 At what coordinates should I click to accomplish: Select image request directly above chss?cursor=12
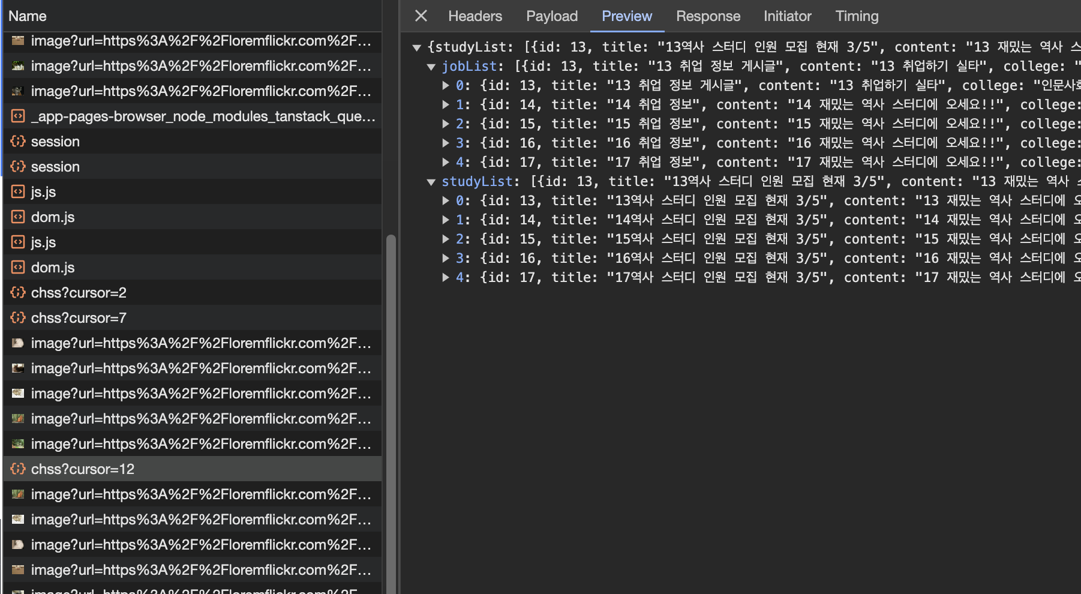(x=193, y=444)
